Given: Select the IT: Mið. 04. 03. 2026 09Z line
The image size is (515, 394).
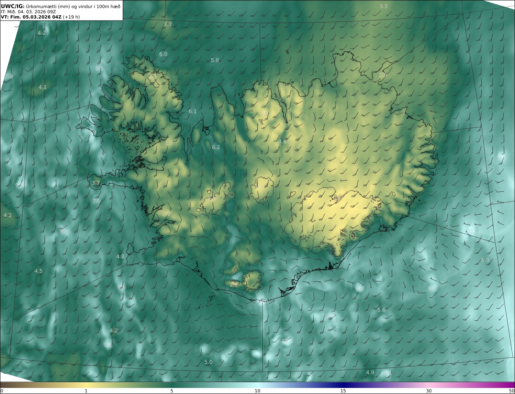Looking at the screenshot, I should pos(28,12).
